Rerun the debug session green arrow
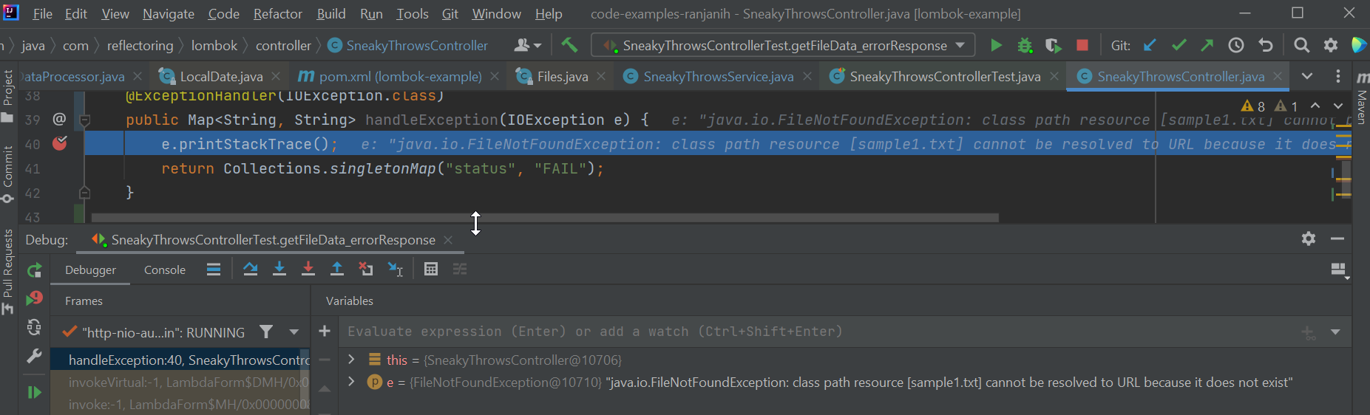This screenshot has height=415, width=1370. 34,271
